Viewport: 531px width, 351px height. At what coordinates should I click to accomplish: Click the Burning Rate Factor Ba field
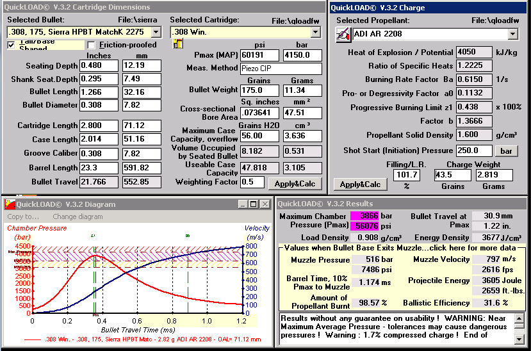(x=474, y=79)
